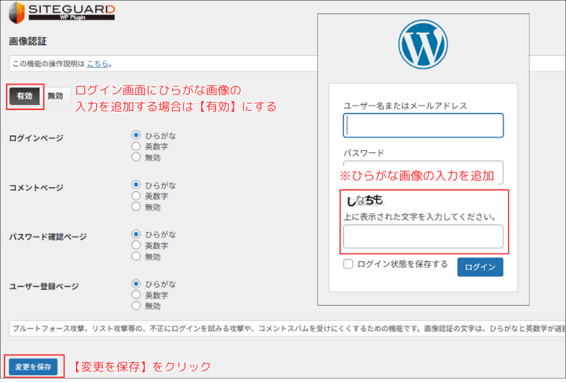The width and height of the screenshot is (566, 383).
Task: Click the captcha text input field
Action: [x=423, y=236]
